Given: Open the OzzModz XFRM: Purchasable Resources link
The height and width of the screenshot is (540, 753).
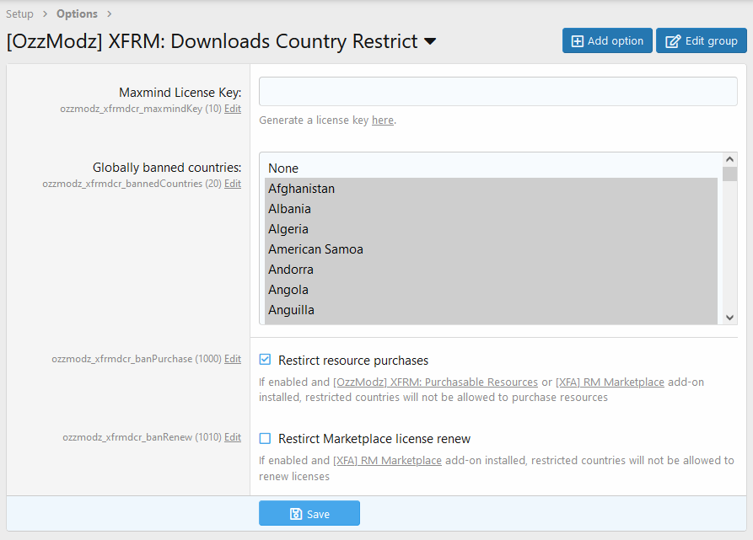Looking at the screenshot, I should point(435,382).
